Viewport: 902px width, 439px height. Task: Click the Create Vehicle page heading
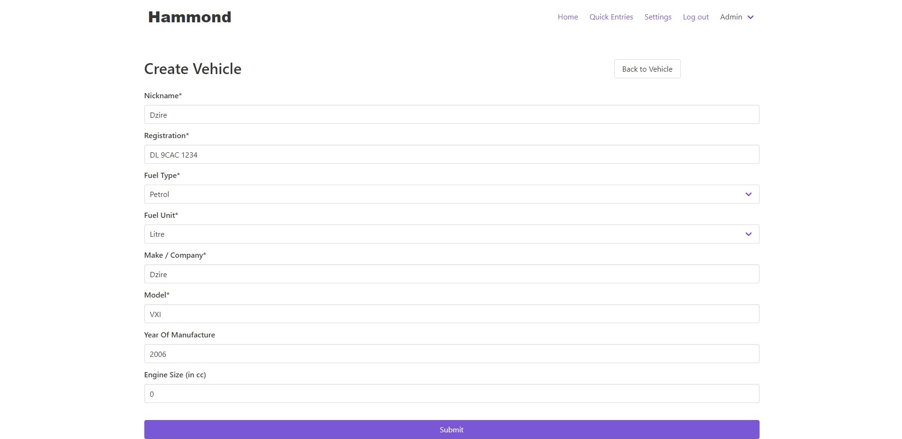pos(192,68)
